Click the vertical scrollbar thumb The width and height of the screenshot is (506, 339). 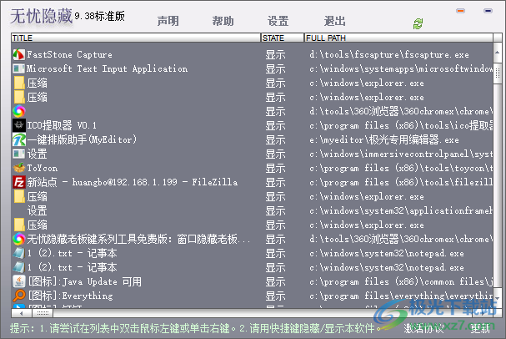498,73
